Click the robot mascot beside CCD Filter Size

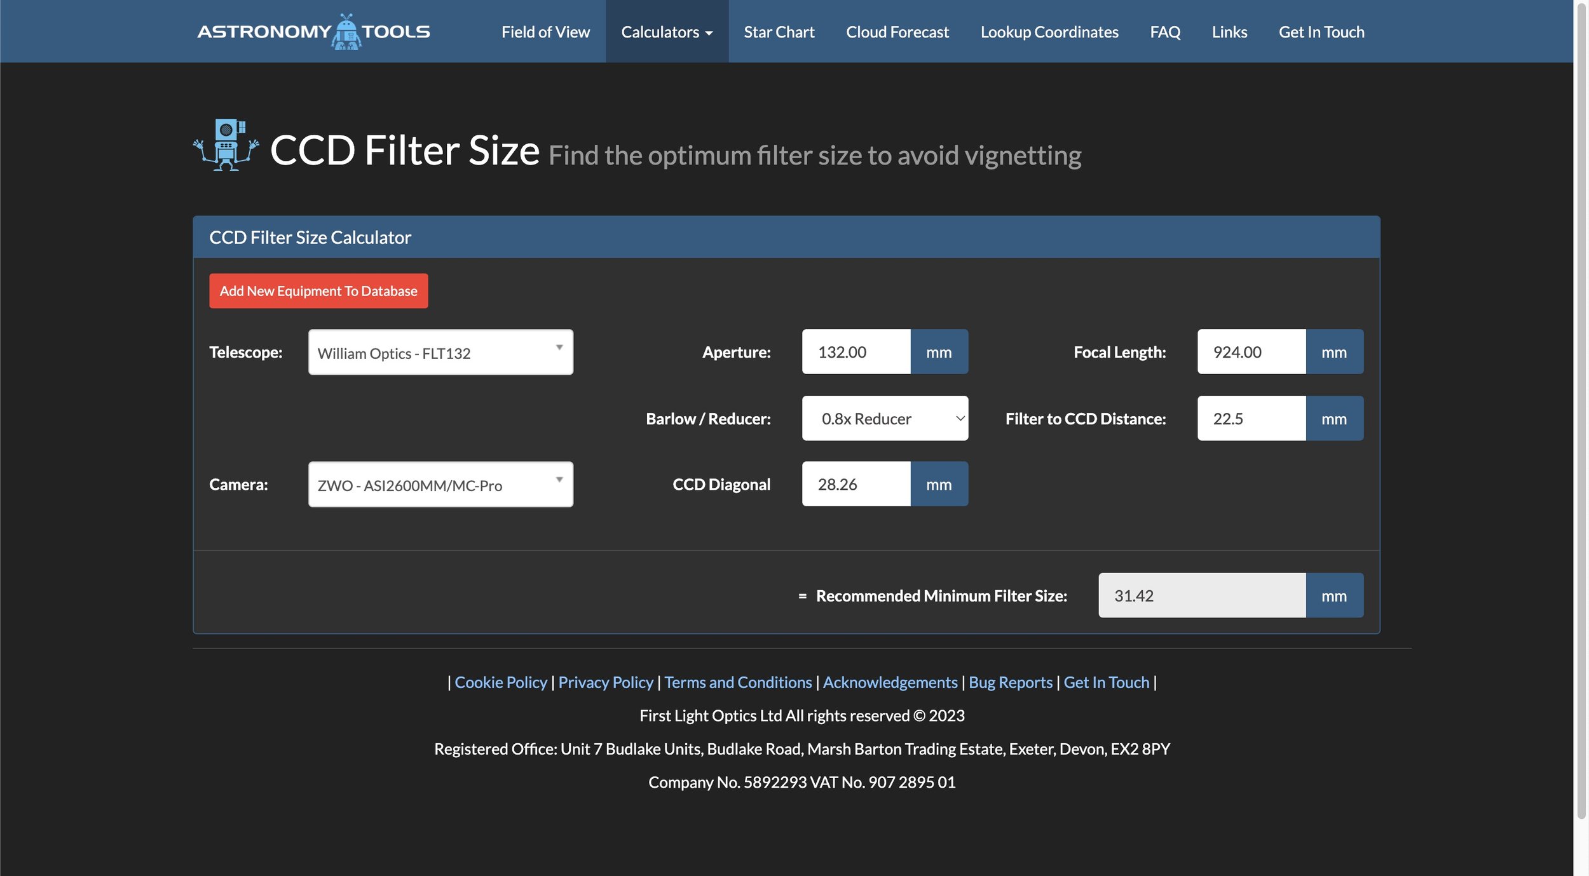pos(226,145)
